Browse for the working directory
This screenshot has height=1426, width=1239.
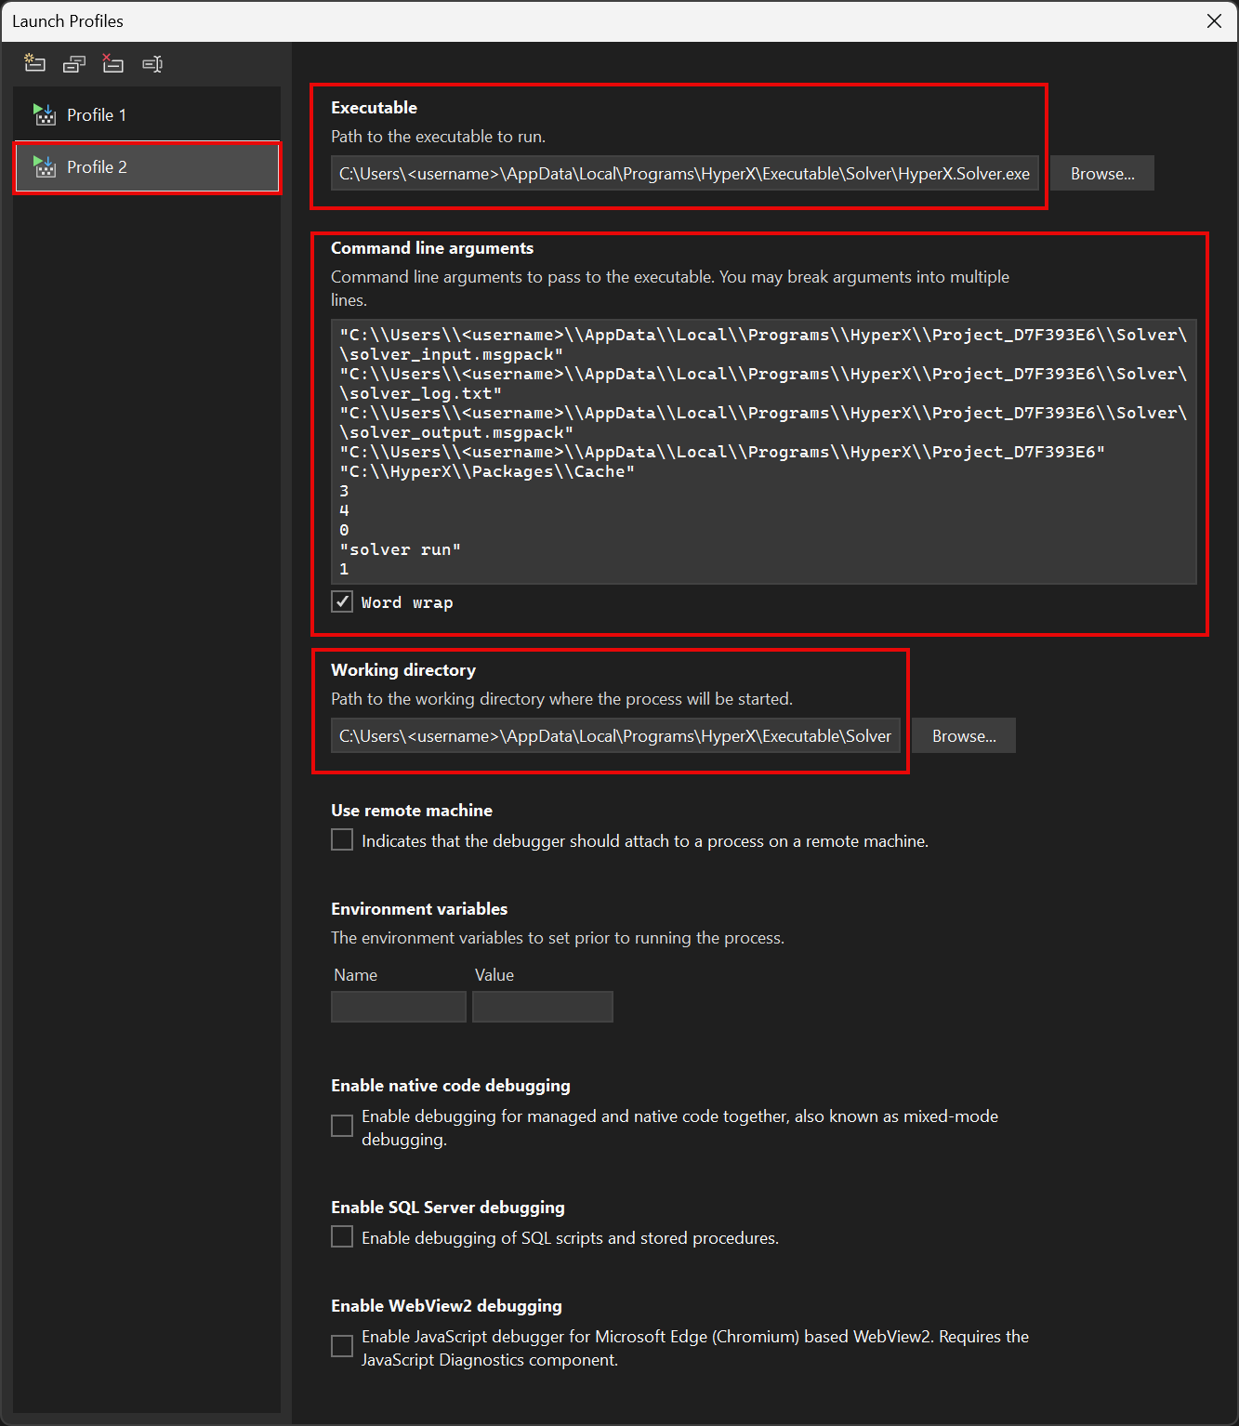click(x=964, y=736)
